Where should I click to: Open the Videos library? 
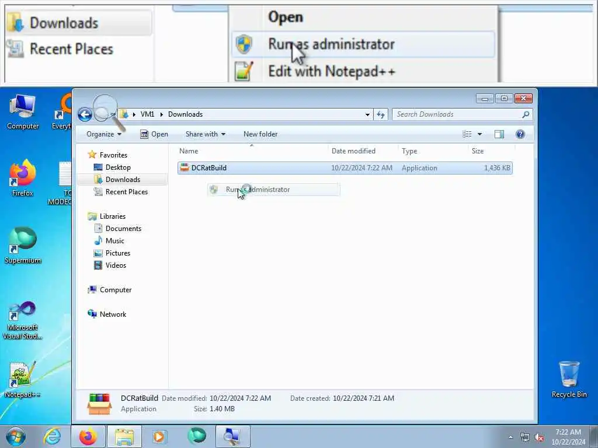tap(115, 265)
